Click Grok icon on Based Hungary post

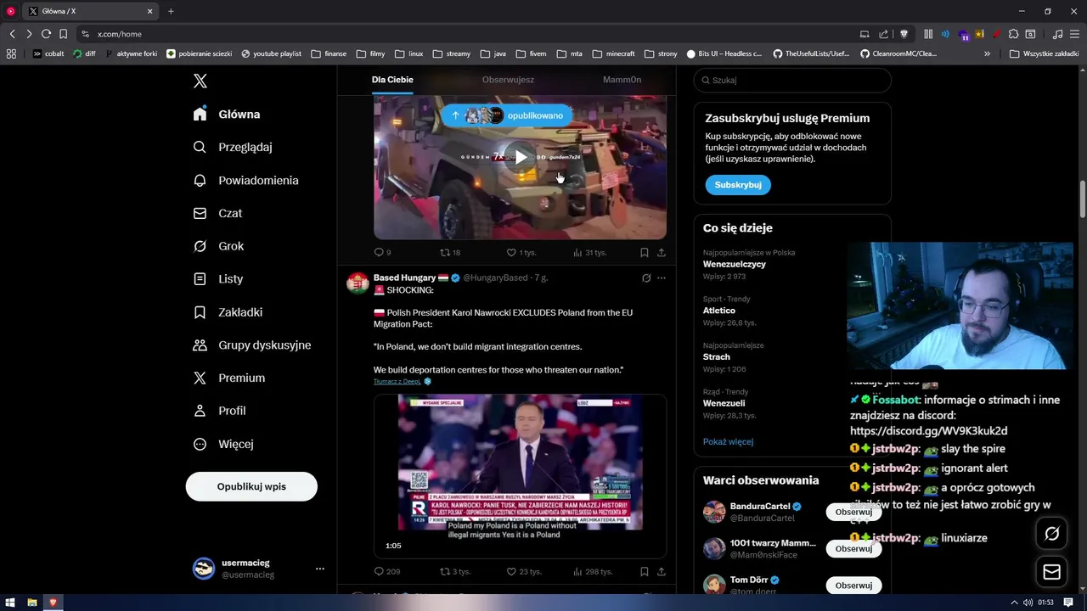pos(646,277)
